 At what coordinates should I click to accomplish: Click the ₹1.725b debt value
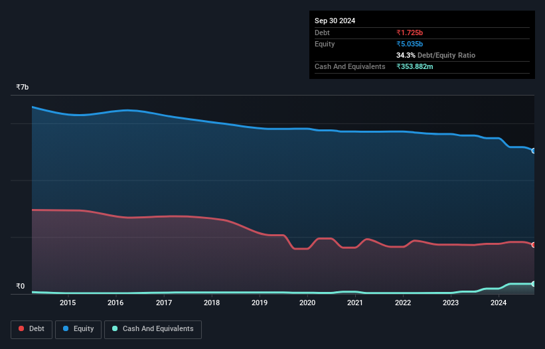click(410, 33)
